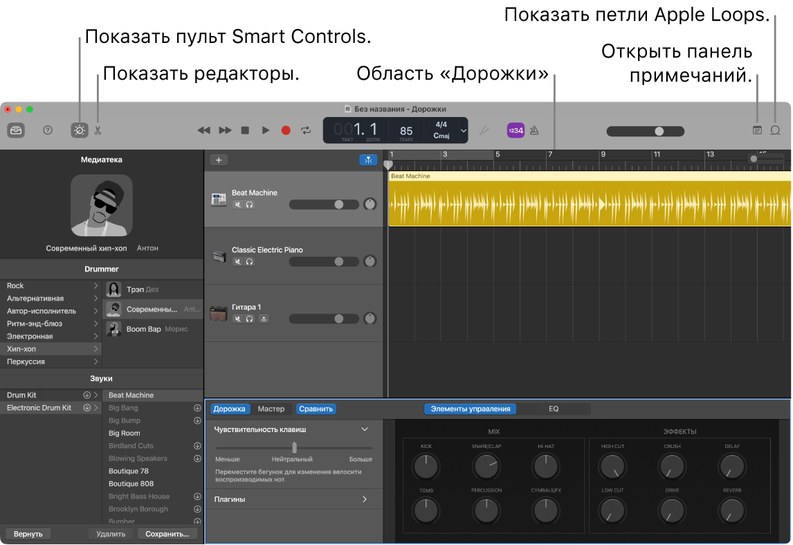
Task: Open the Help question mark icon
Action: click(47, 130)
